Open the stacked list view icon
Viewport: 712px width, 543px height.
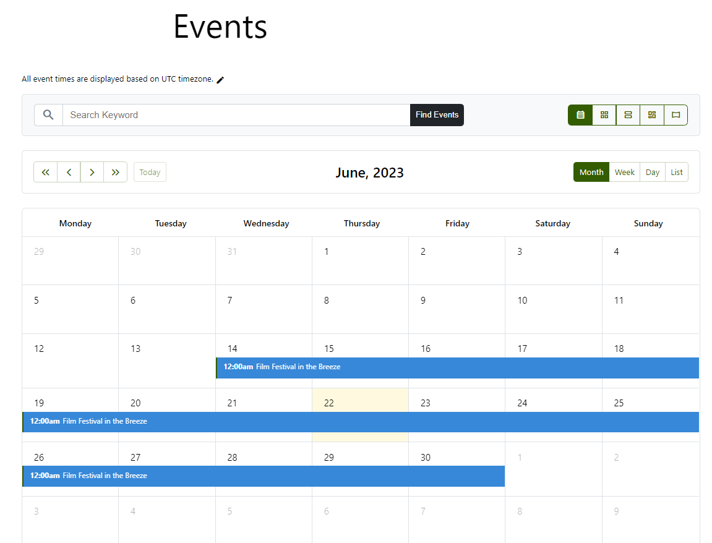[628, 115]
